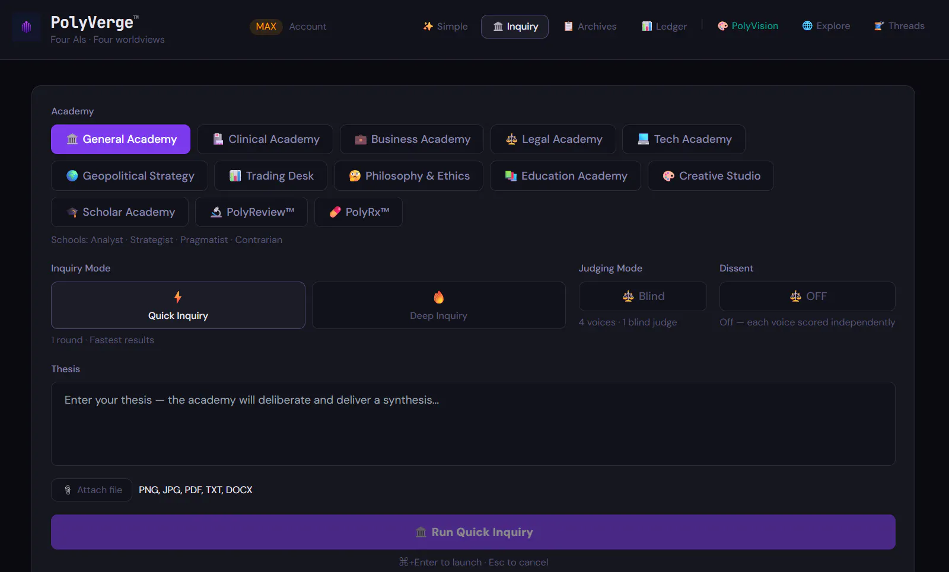Viewport: 949px width, 572px height.
Task: Switch to Deep Inquiry mode
Action: [x=438, y=305]
